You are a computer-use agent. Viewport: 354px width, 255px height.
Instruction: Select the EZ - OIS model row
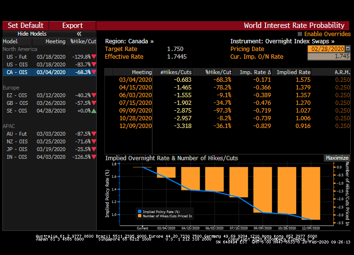(50, 95)
